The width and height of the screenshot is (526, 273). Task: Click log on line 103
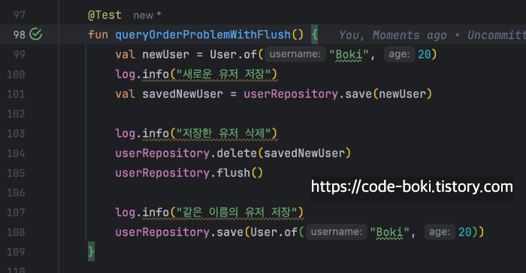point(125,134)
